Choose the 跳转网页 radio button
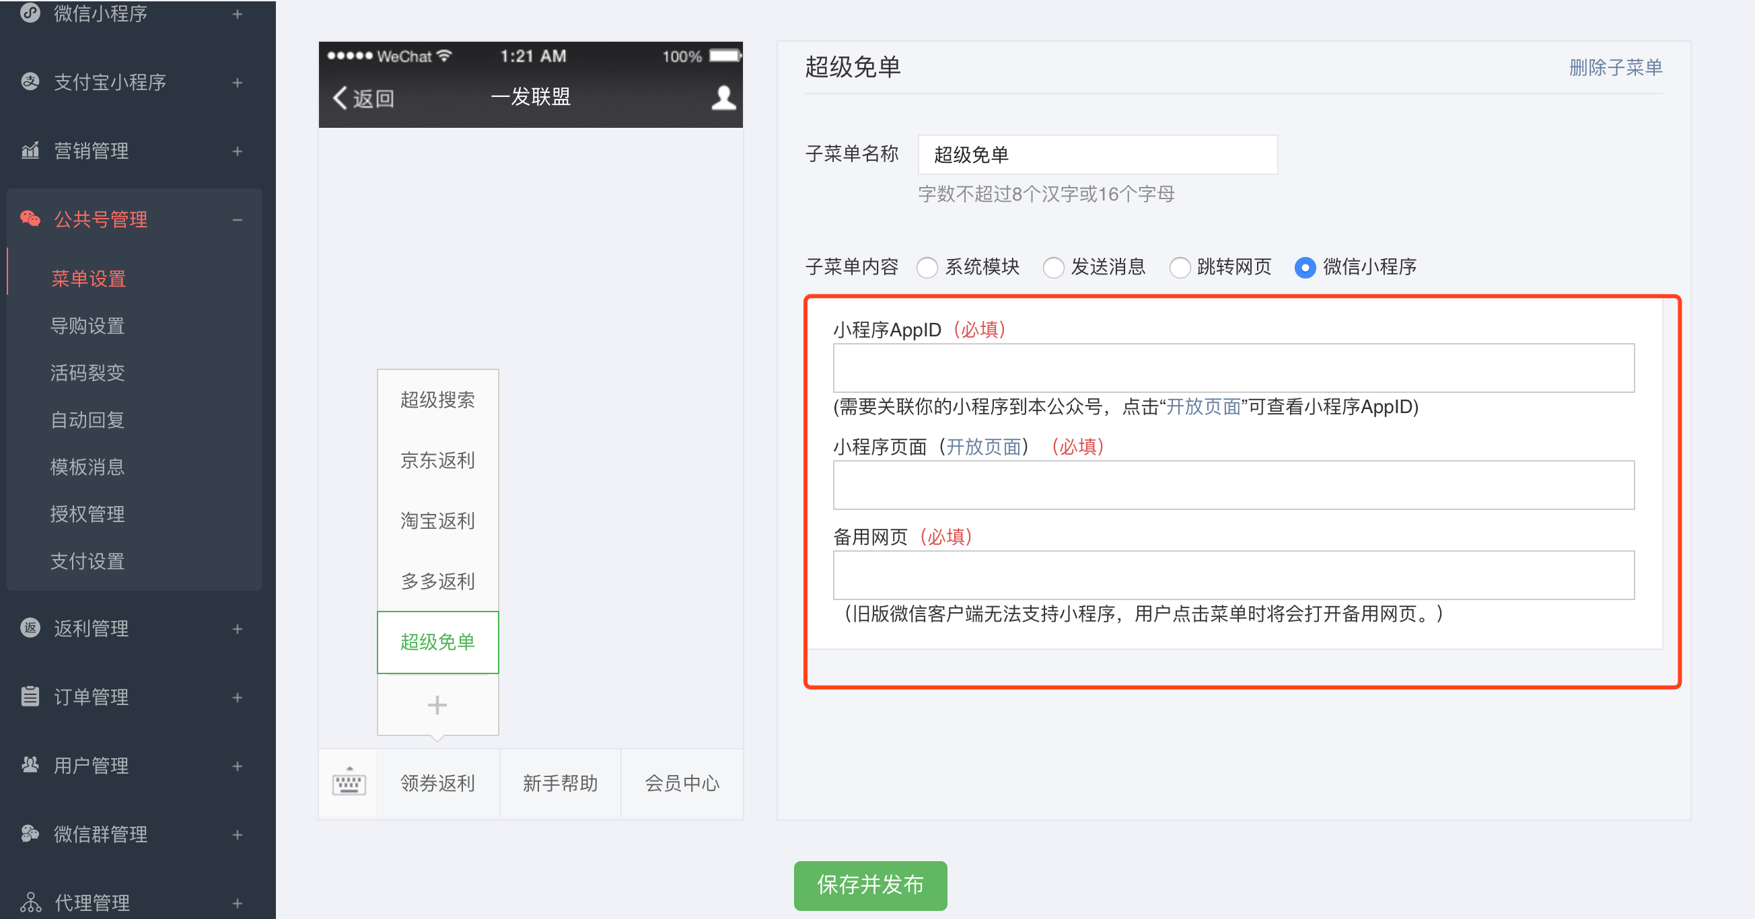Viewport: 1755px width, 919px height. click(1180, 267)
